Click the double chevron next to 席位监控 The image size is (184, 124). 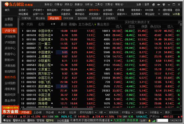coord(159,14)
